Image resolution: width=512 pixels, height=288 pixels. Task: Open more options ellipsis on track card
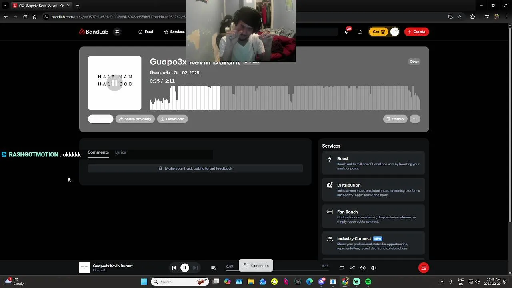point(415,119)
